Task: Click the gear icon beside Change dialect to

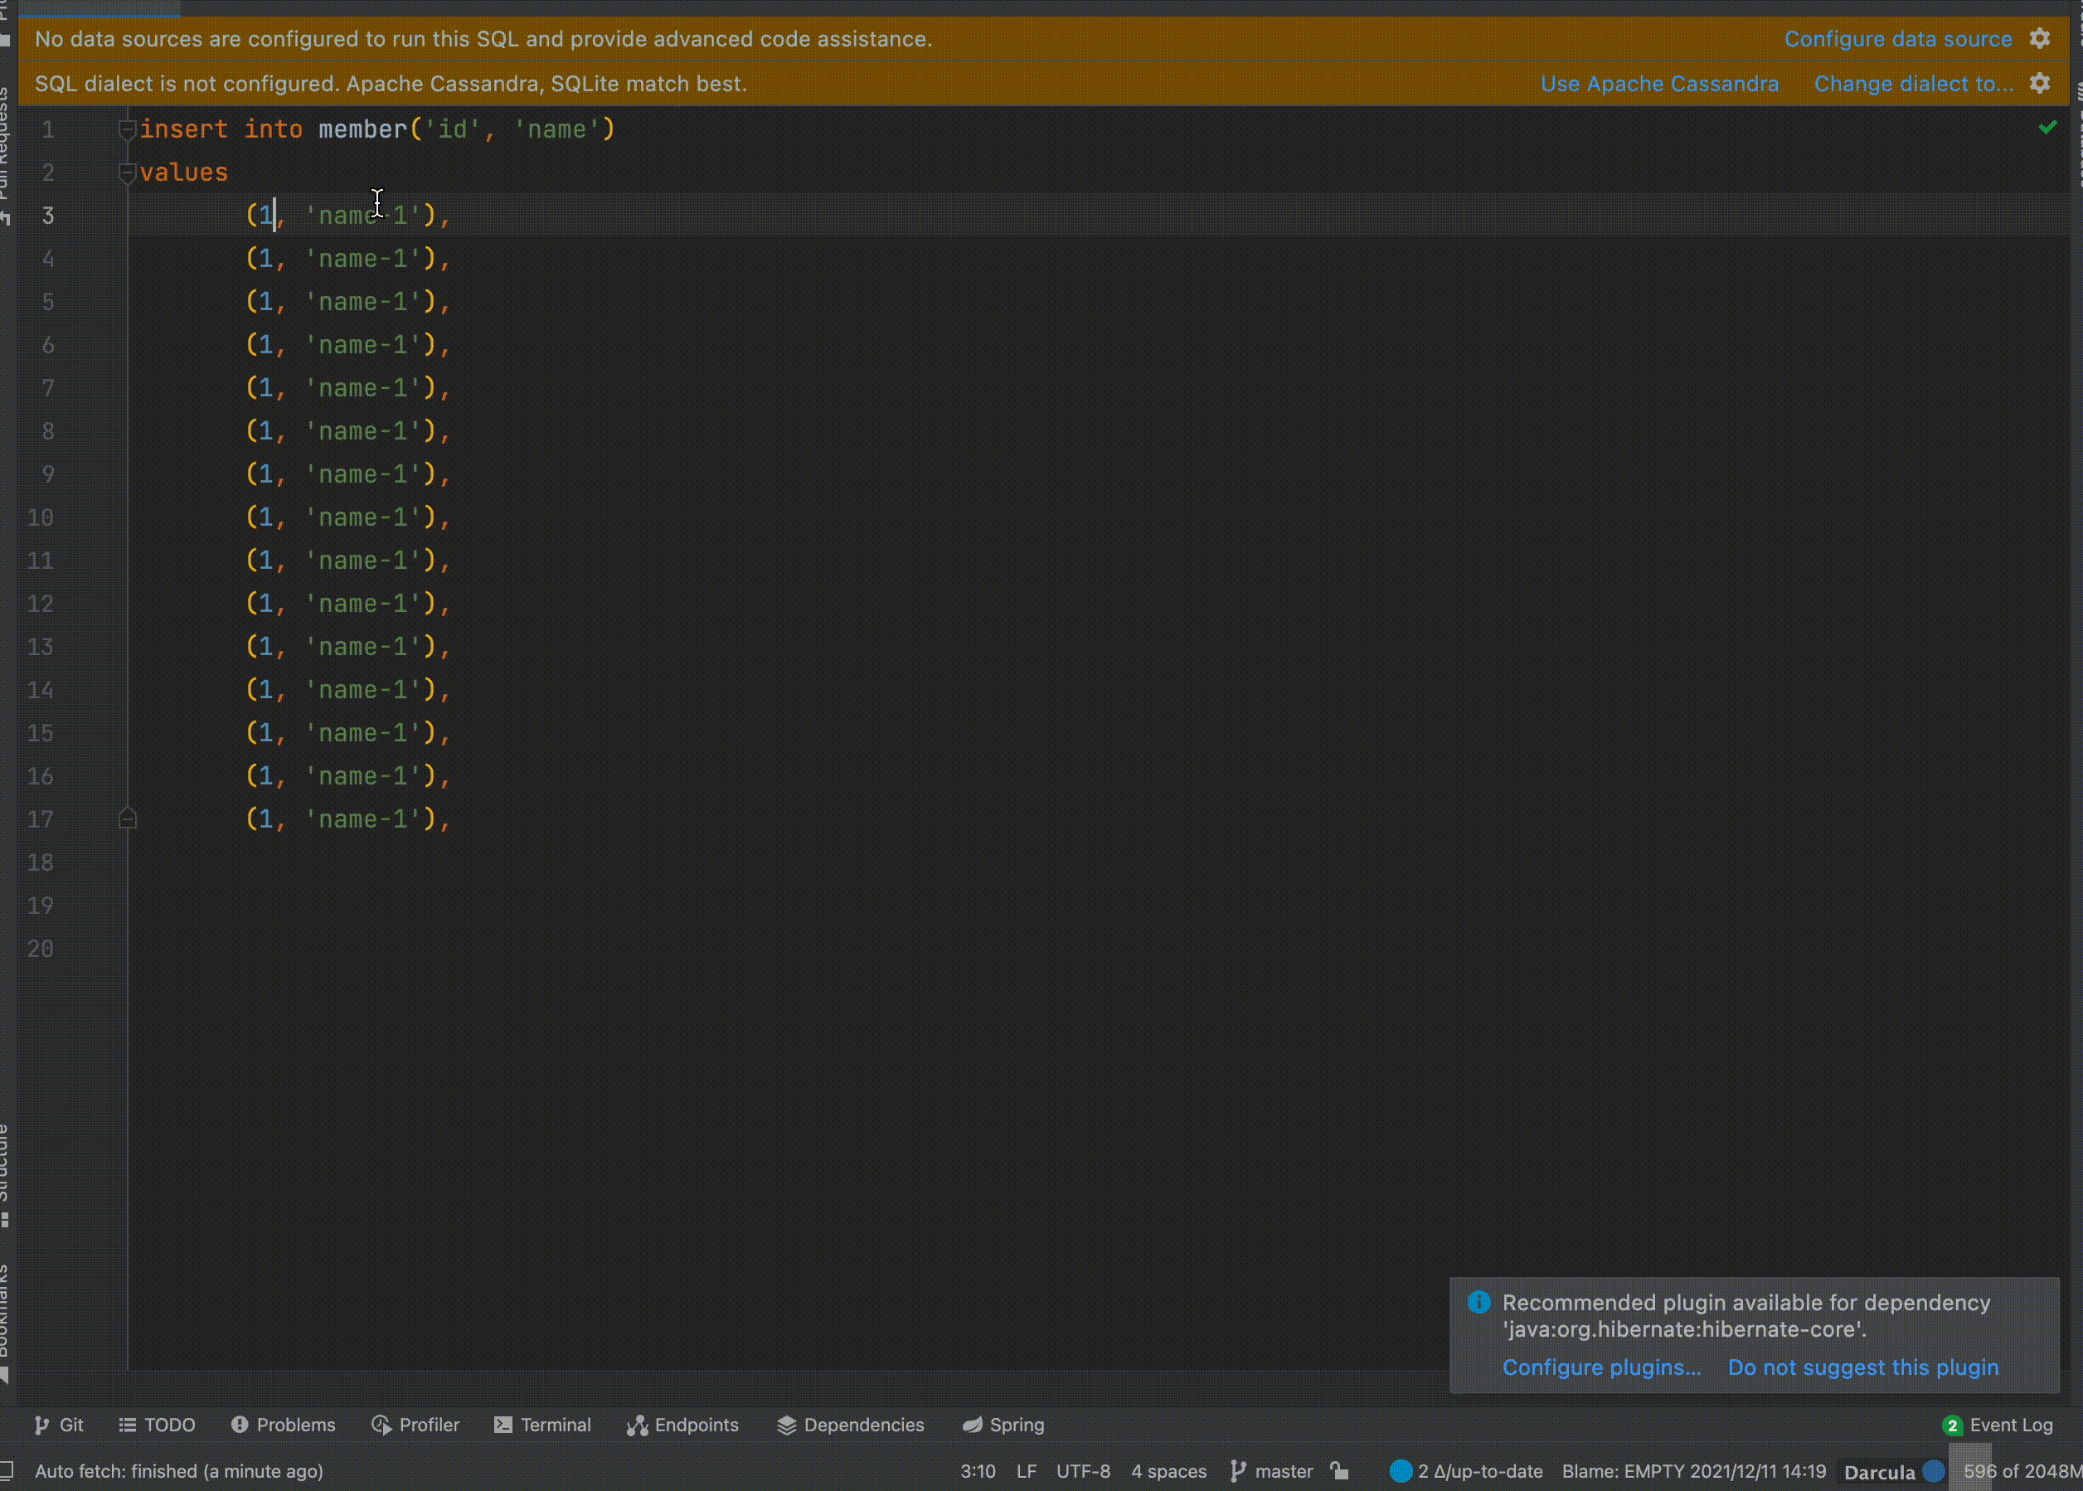Action: tap(2040, 84)
